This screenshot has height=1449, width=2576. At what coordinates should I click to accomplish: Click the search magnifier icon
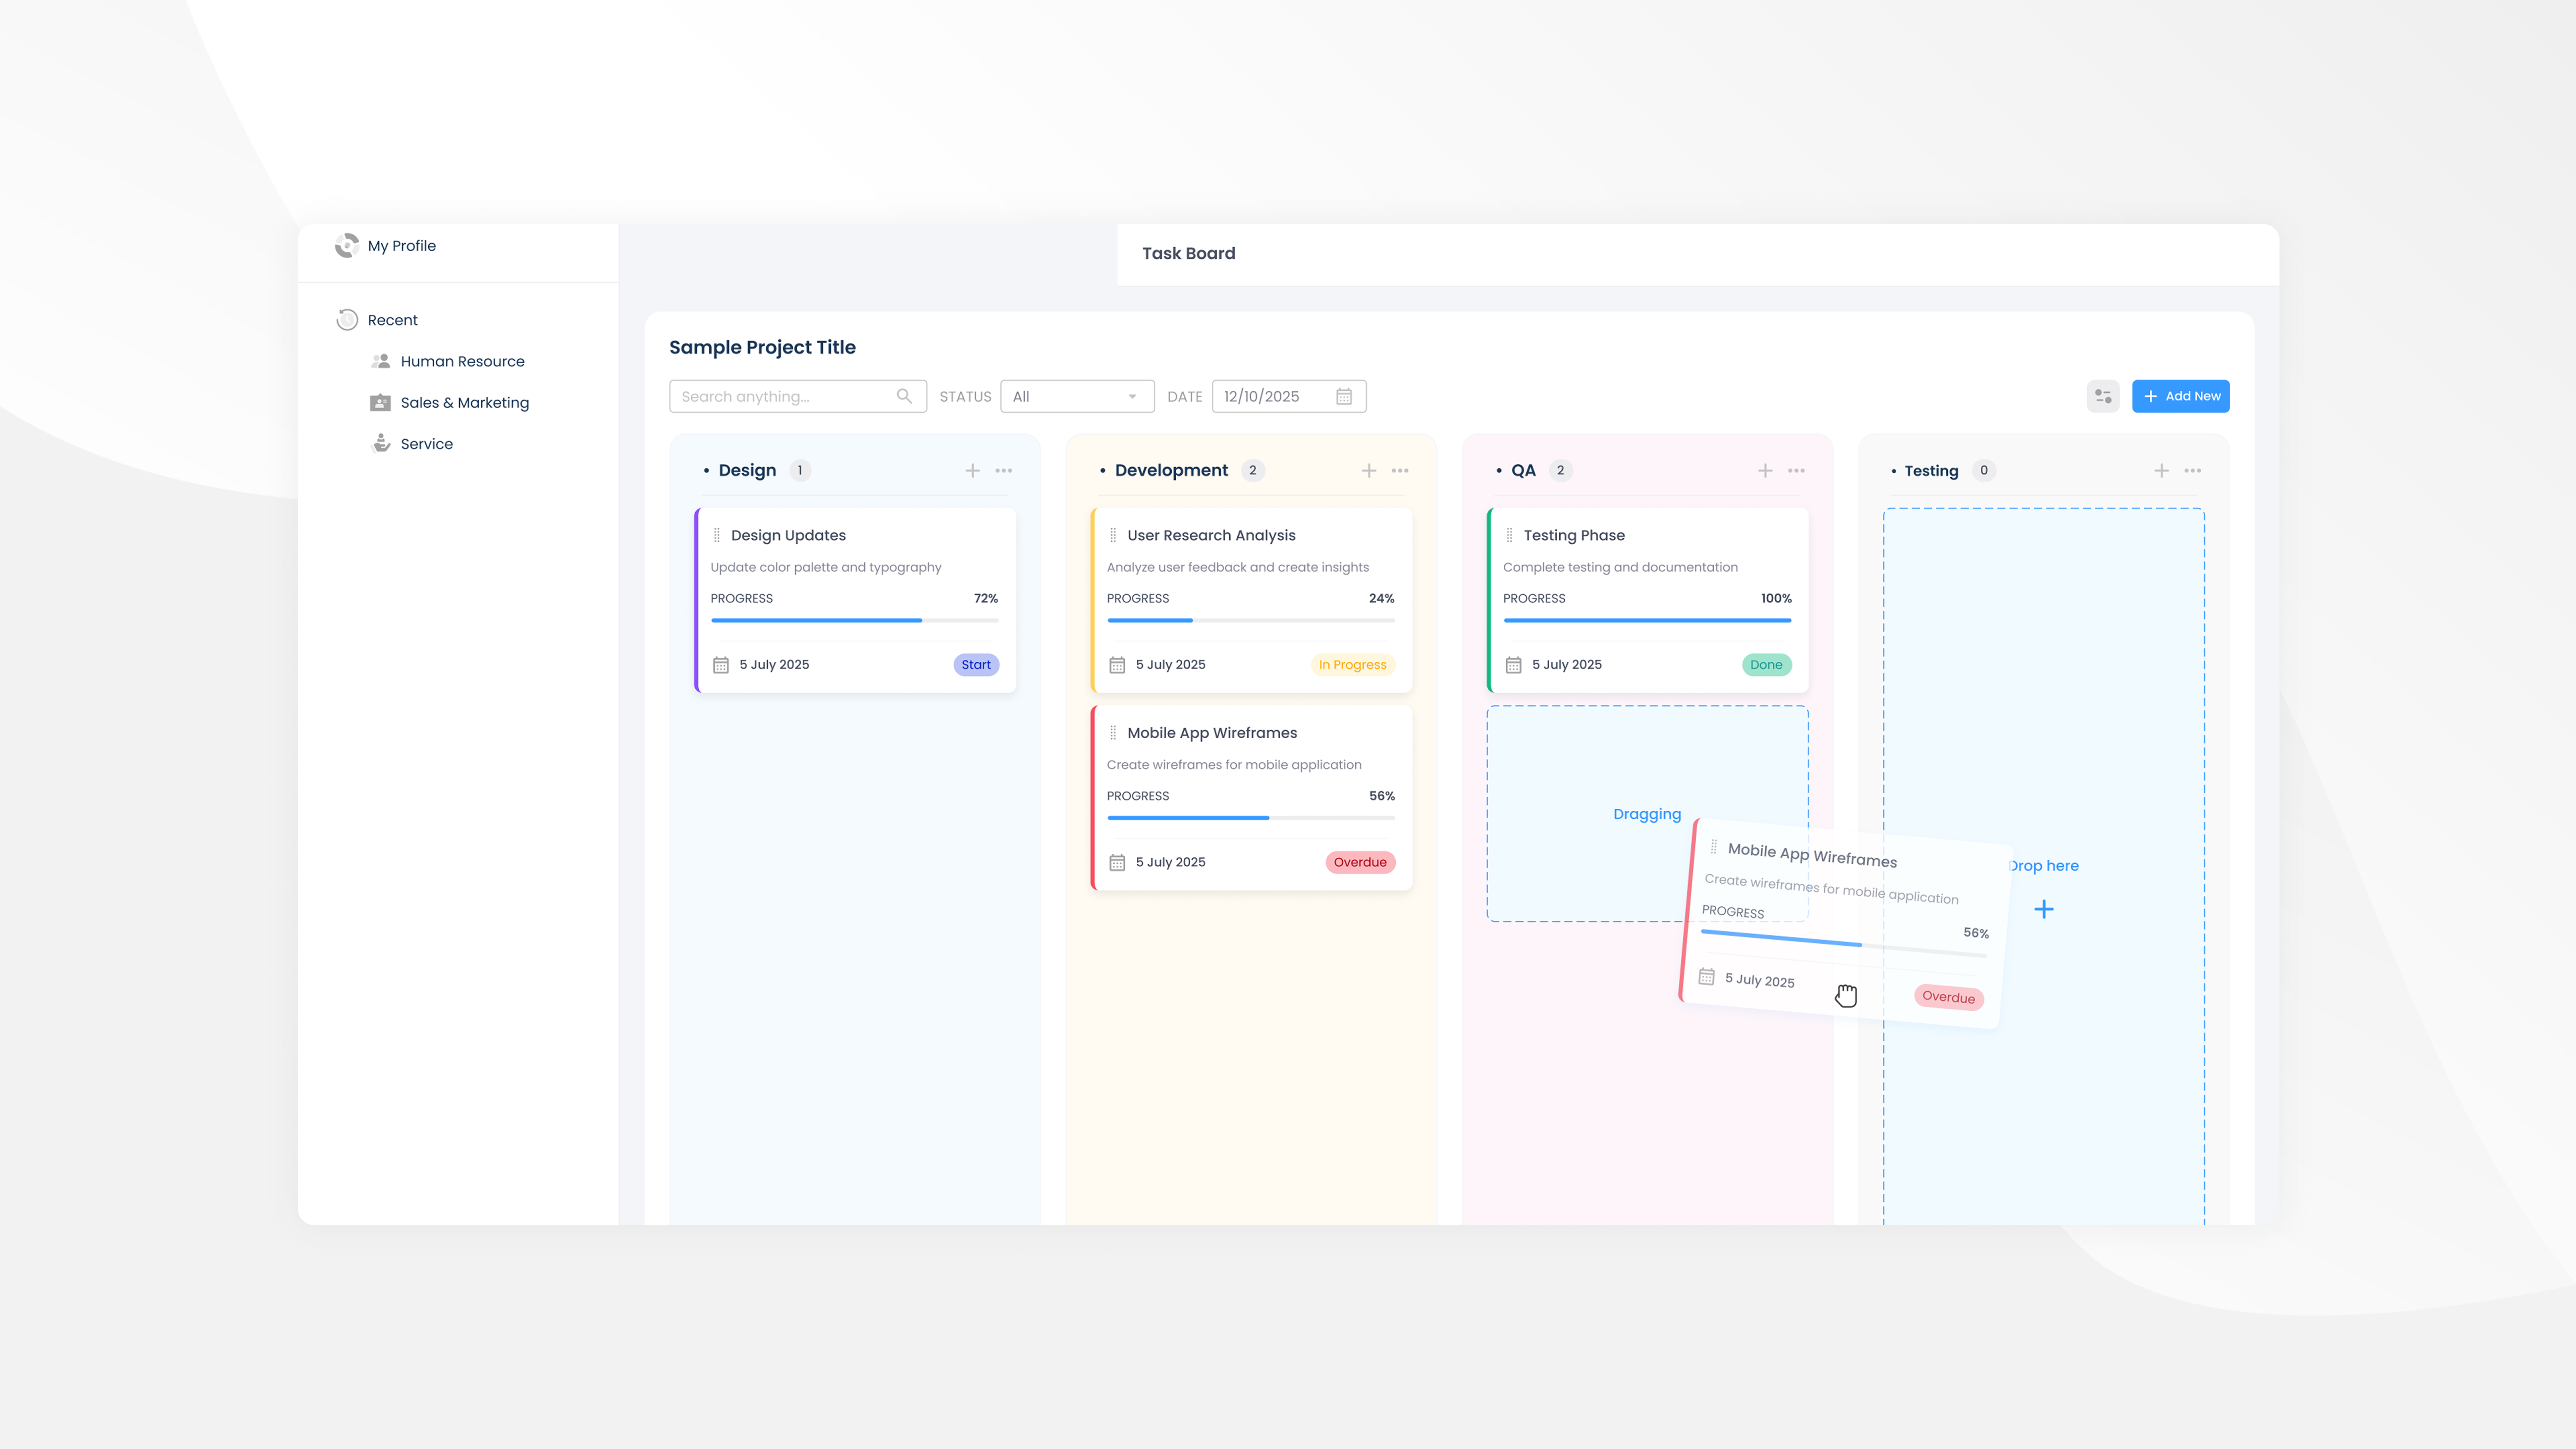click(x=904, y=396)
